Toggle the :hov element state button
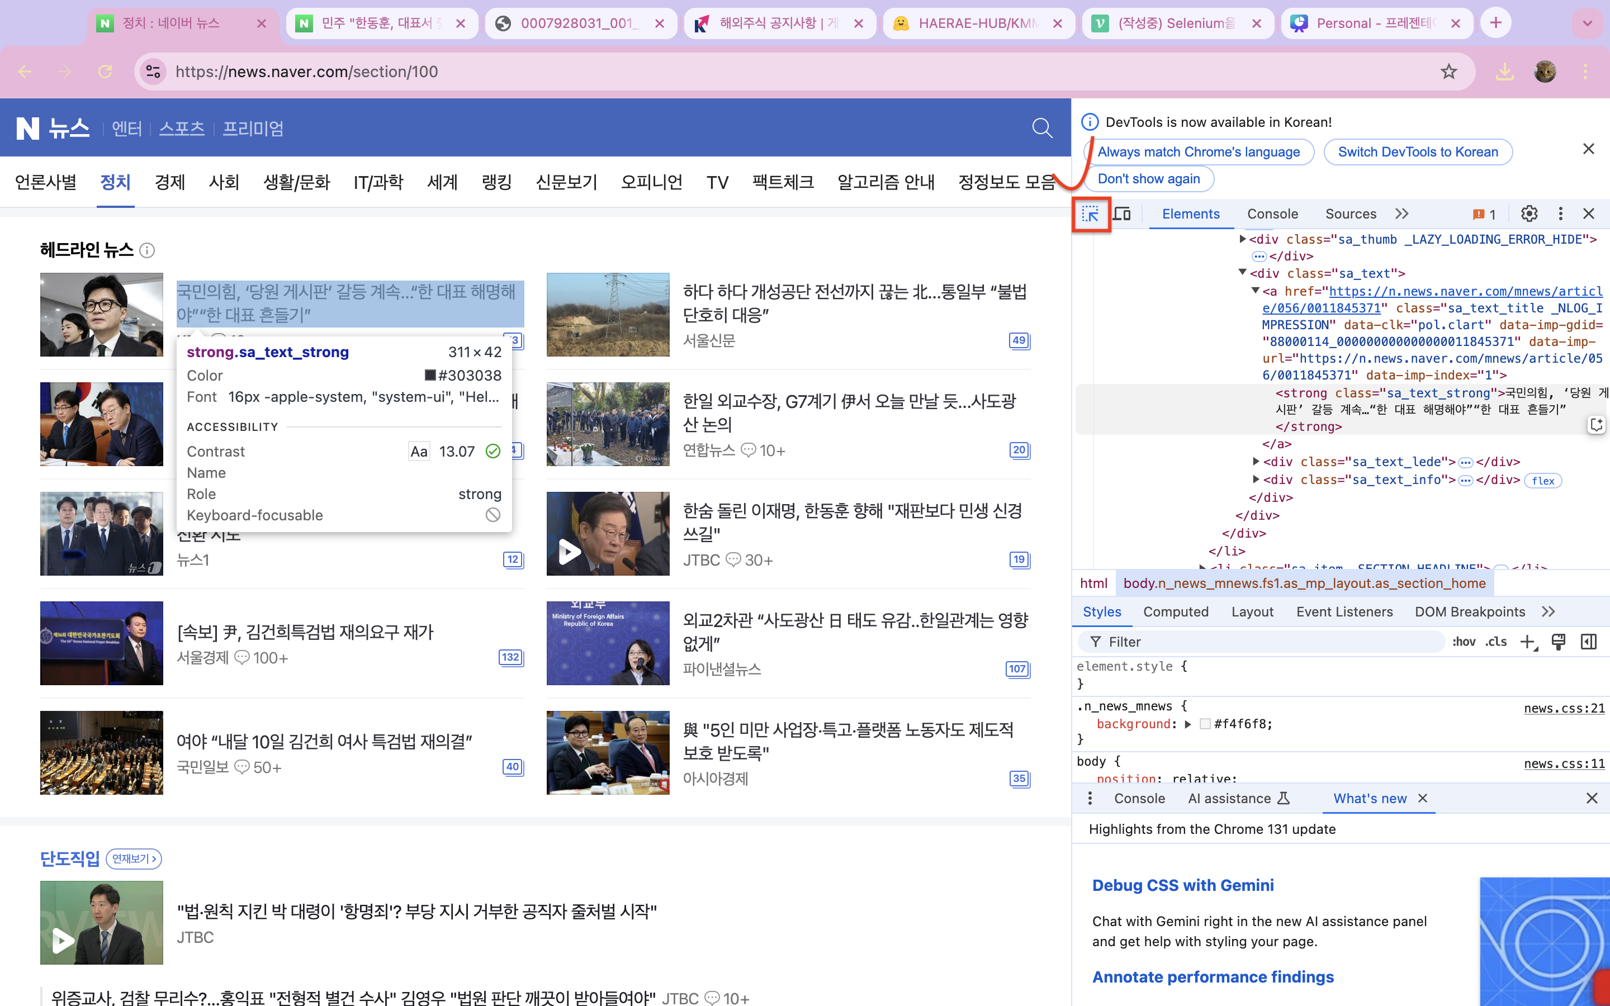This screenshot has width=1610, height=1006. 1464,642
